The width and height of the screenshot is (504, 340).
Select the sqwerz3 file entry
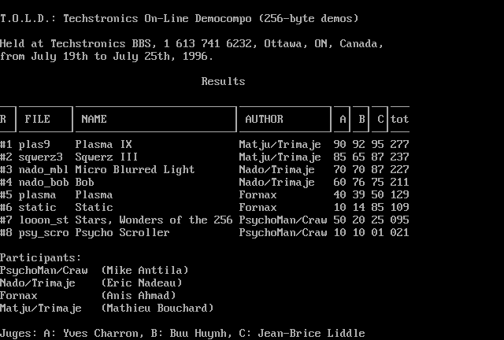click(x=40, y=157)
